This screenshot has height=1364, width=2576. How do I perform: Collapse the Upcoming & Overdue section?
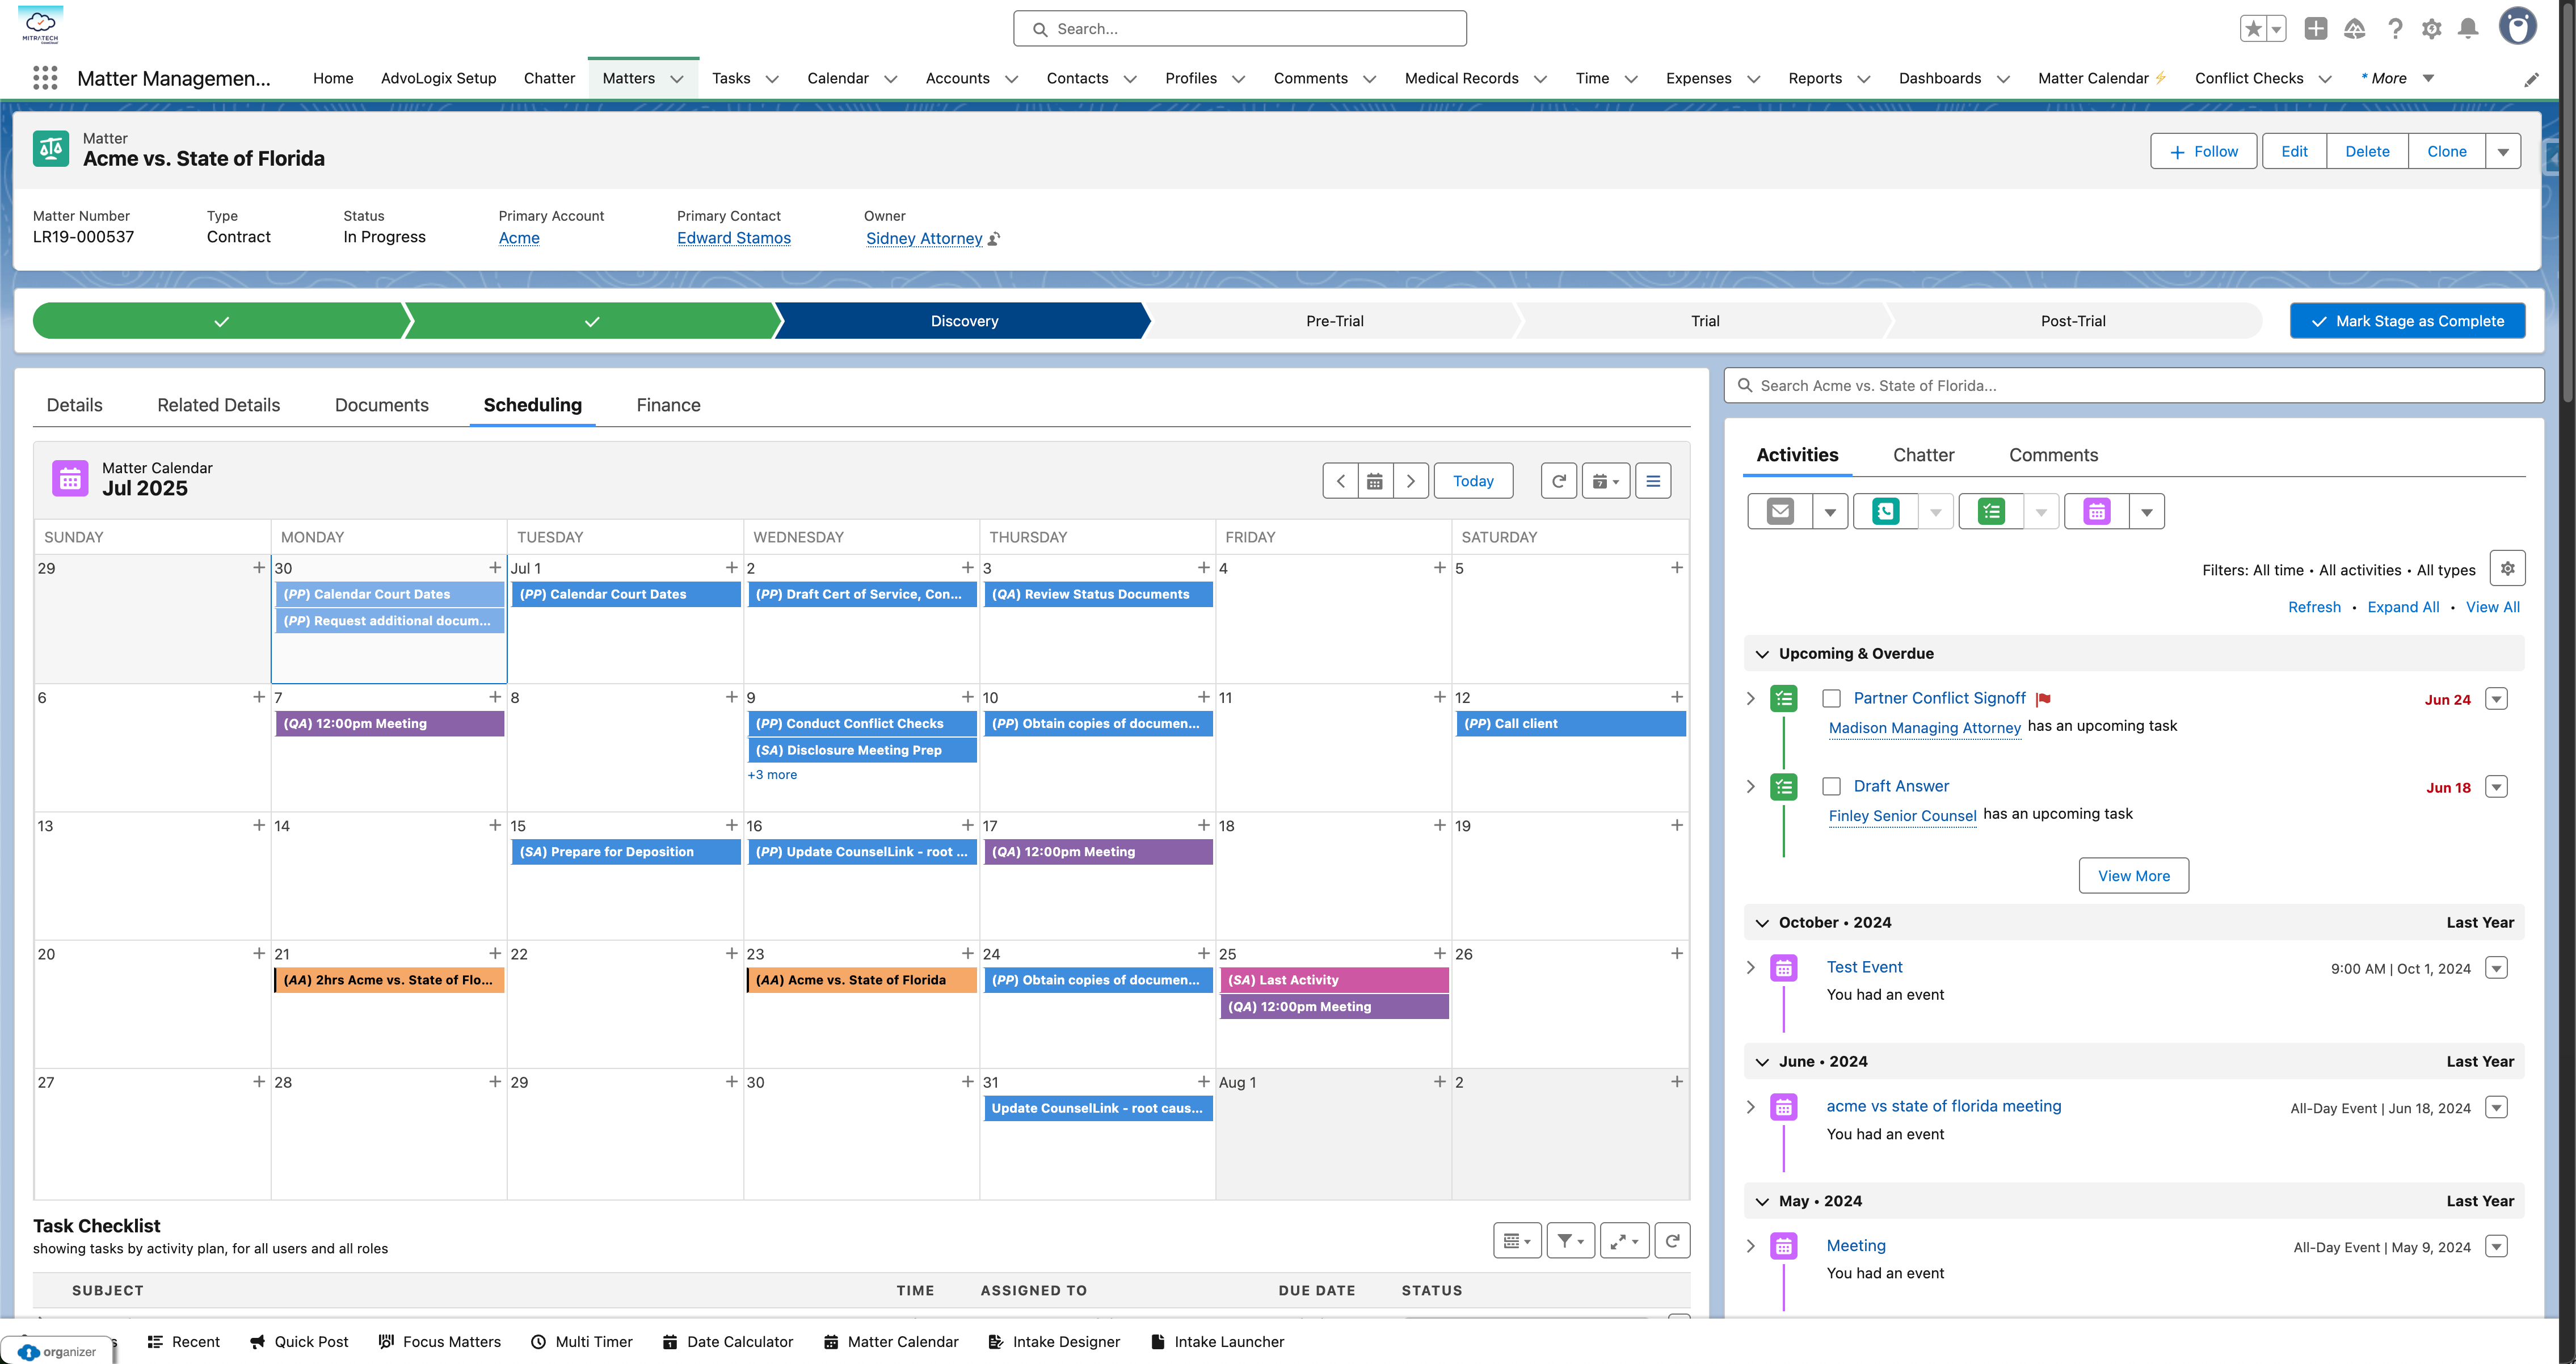tap(1762, 654)
